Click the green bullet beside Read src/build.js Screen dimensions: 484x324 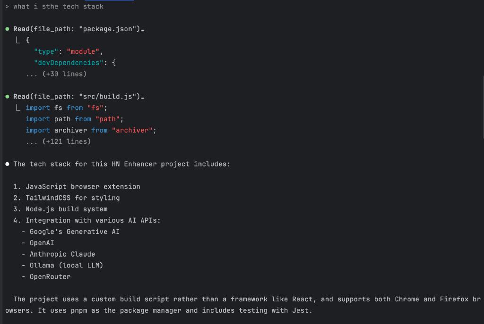[7, 97]
